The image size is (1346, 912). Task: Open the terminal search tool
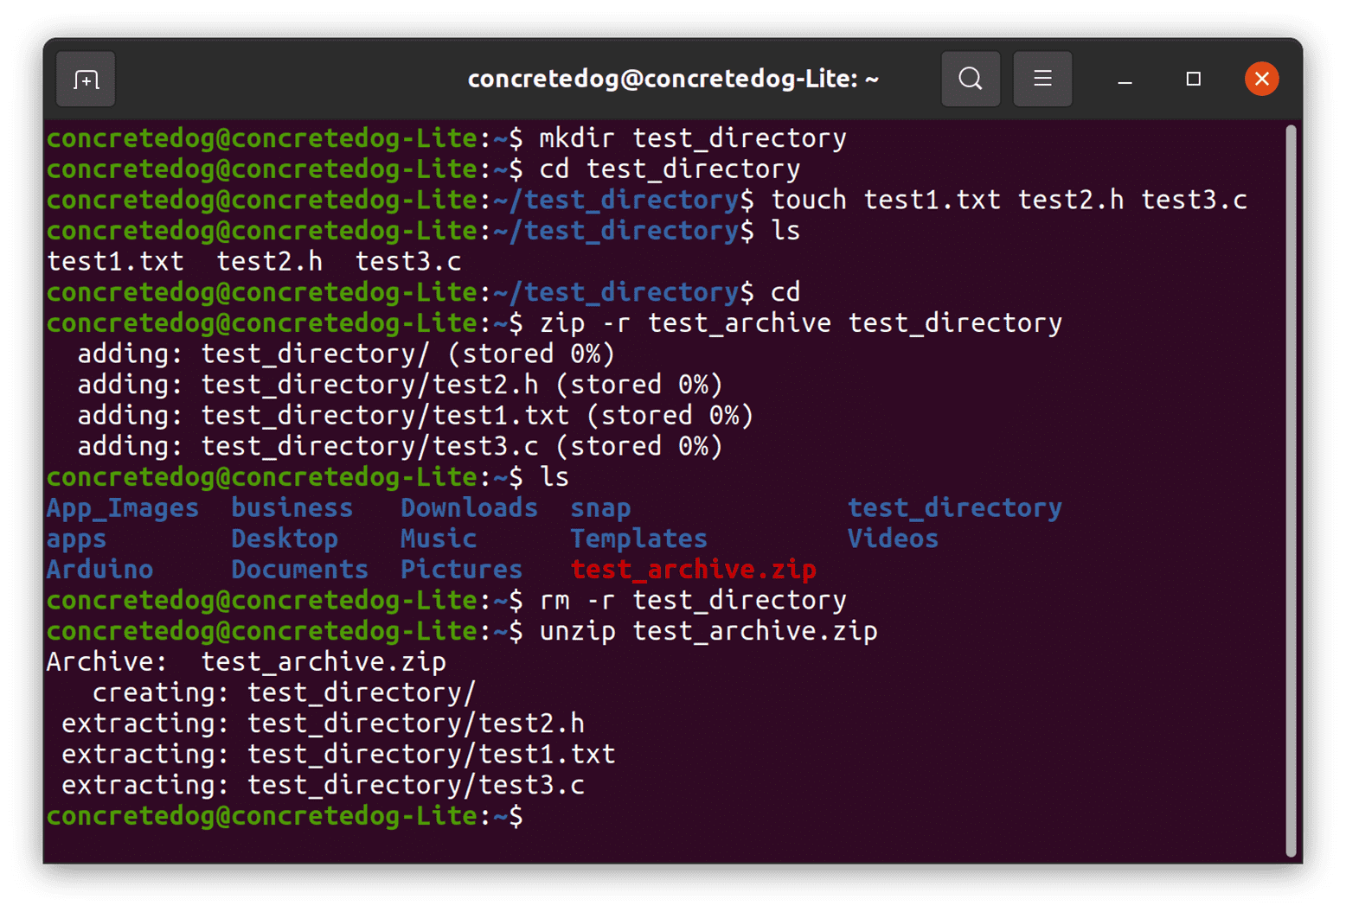971,80
